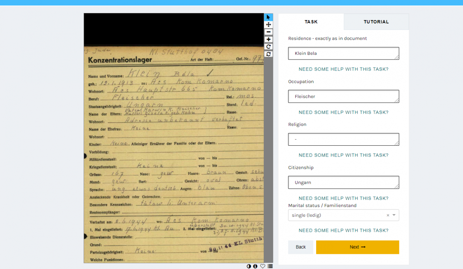The image size is (463, 269).
Task: Go Back to previous step
Action: pyautogui.click(x=301, y=247)
